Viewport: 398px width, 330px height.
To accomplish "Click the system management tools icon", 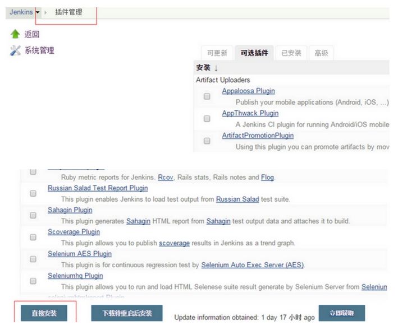I will [15, 50].
